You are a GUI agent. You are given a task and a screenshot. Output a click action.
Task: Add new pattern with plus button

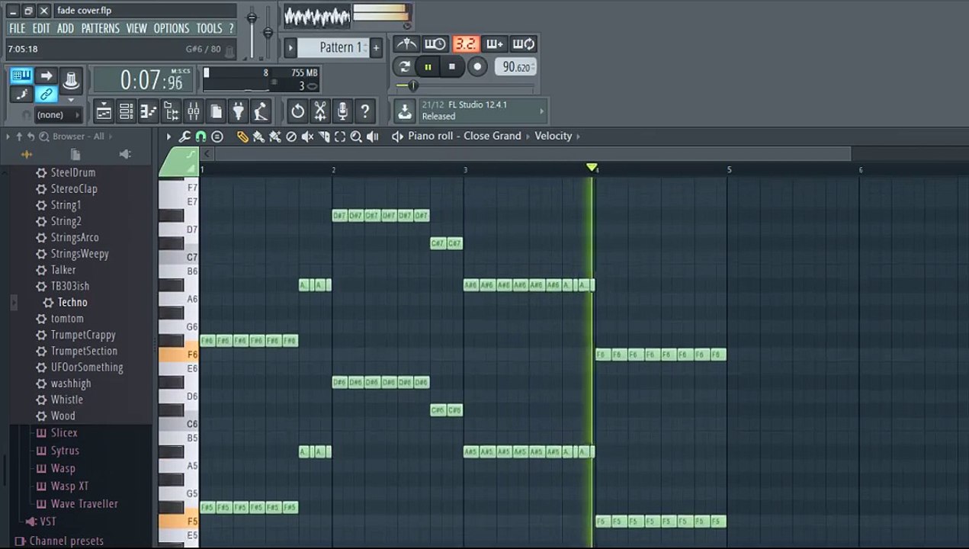point(376,47)
